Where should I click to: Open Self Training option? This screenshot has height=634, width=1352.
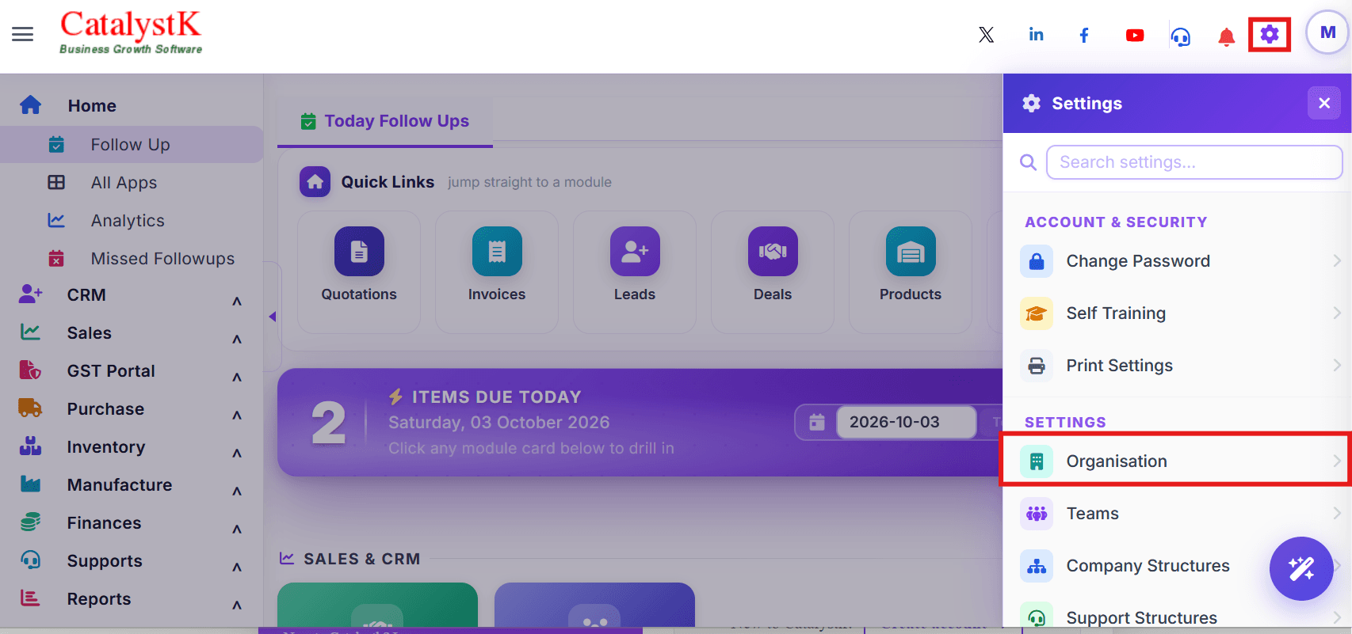[x=1178, y=313]
